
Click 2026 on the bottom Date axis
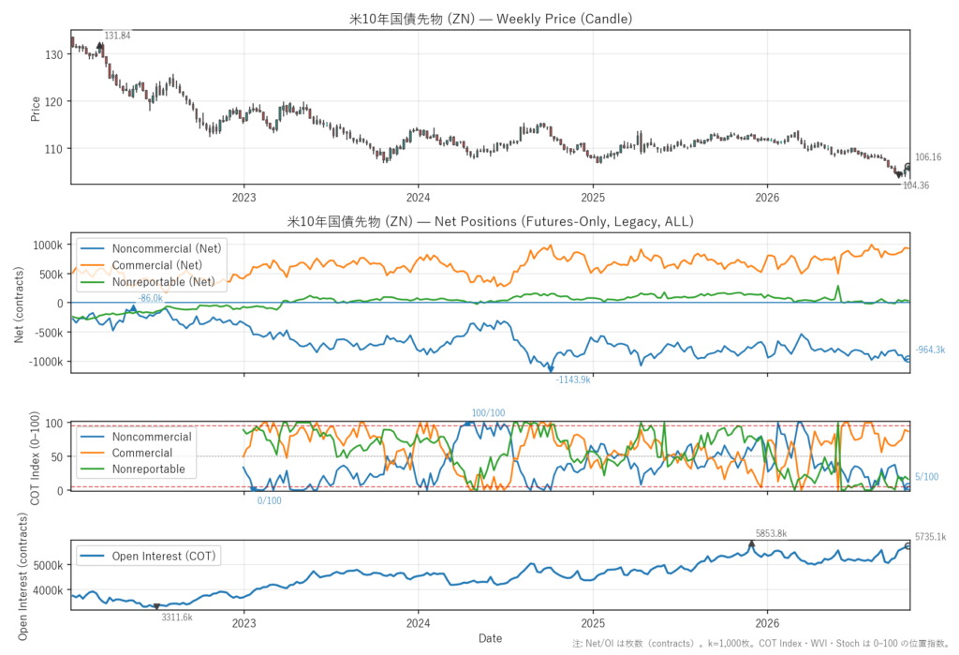[767, 624]
